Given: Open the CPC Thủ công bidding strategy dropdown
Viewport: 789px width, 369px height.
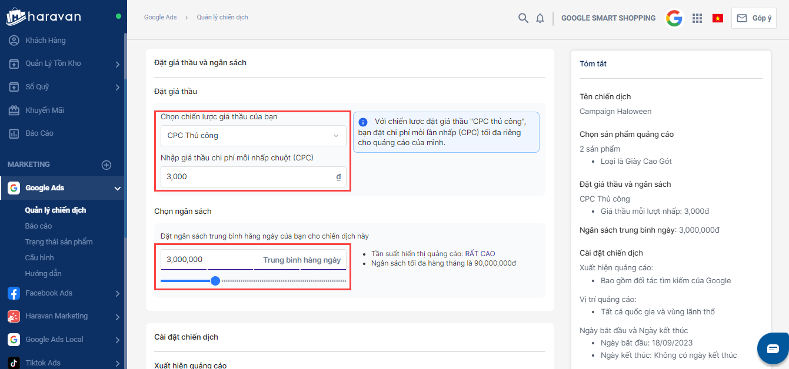Looking at the screenshot, I should click(x=253, y=136).
